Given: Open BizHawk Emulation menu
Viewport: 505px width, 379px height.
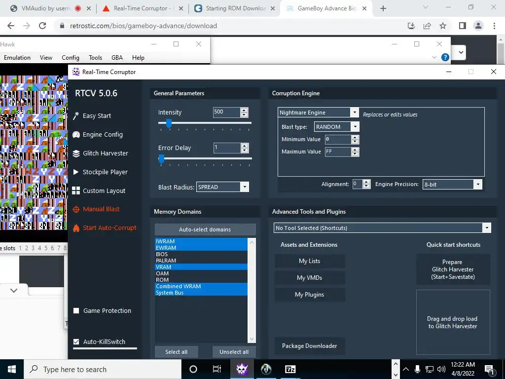Looking at the screenshot, I should (x=17, y=58).
